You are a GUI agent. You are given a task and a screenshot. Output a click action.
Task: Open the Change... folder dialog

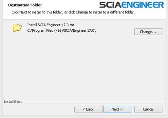pos(148,32)
